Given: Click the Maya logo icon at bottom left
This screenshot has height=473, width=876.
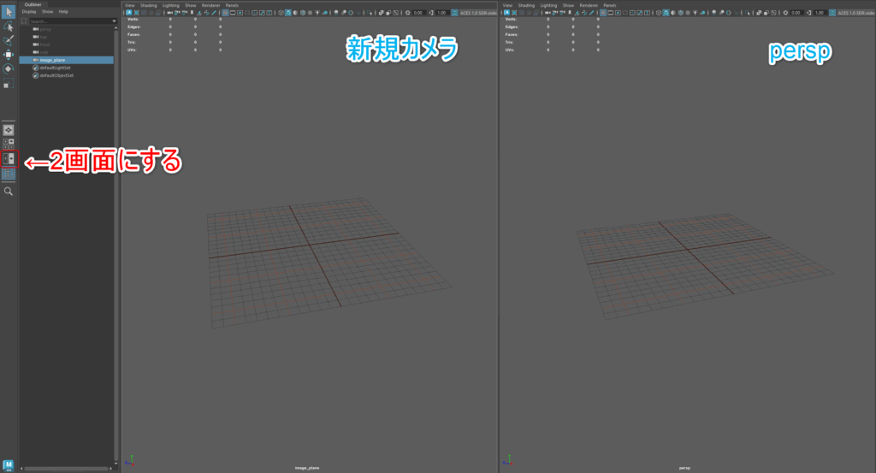Looking at the screenshot, I should tap(9, 465).
